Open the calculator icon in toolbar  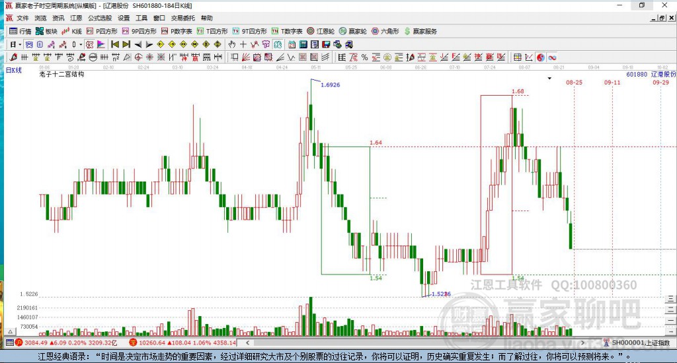[x=303, y=44]
